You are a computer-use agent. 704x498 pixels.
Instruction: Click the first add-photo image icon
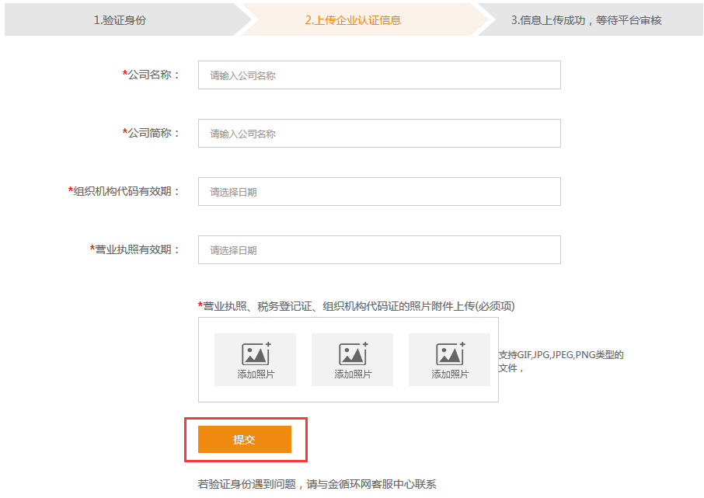pyautogui.click(x=256, y=353)
